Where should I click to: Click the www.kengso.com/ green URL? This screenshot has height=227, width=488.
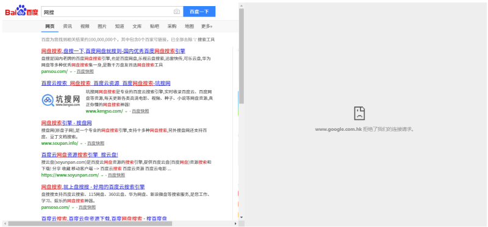click(104, 111)
